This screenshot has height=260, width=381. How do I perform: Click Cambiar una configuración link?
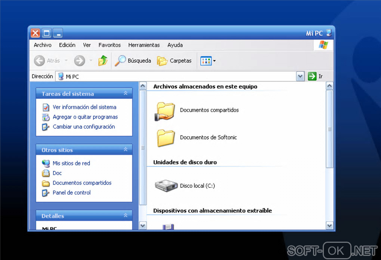(x=84, y=126)
